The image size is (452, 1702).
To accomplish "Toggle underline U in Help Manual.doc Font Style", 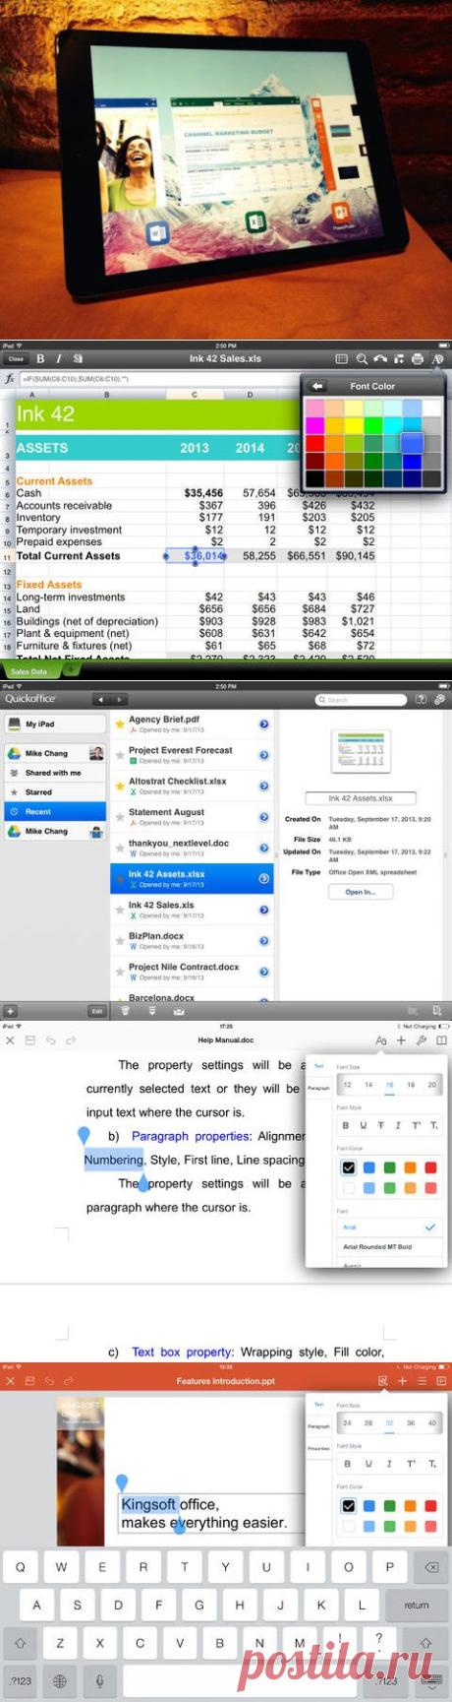I will pyautogui.click(x=363, y=1125).
